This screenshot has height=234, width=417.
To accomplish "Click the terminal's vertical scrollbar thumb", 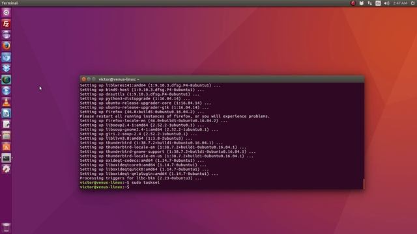I will [x=364, y=184].
